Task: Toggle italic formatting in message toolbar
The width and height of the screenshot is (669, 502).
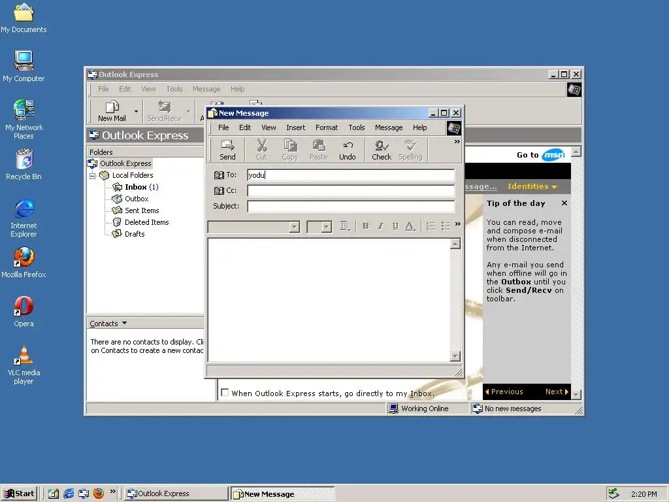Action: 380,226
